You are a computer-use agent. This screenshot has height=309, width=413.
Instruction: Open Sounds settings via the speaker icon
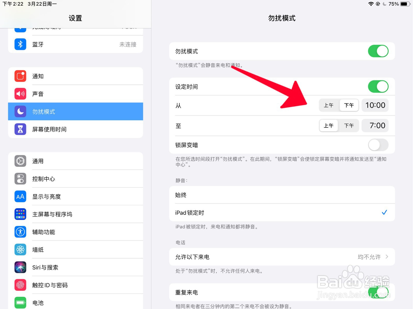click(x=20, y=94)
